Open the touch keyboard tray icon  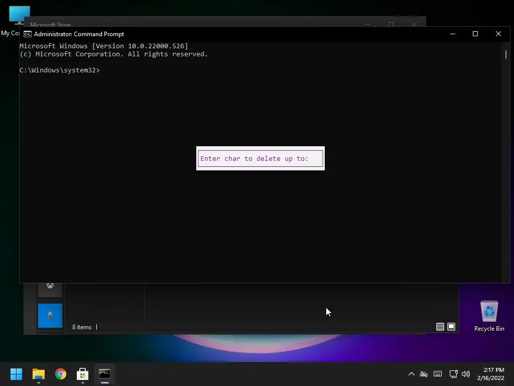click(x=438, y=374)
